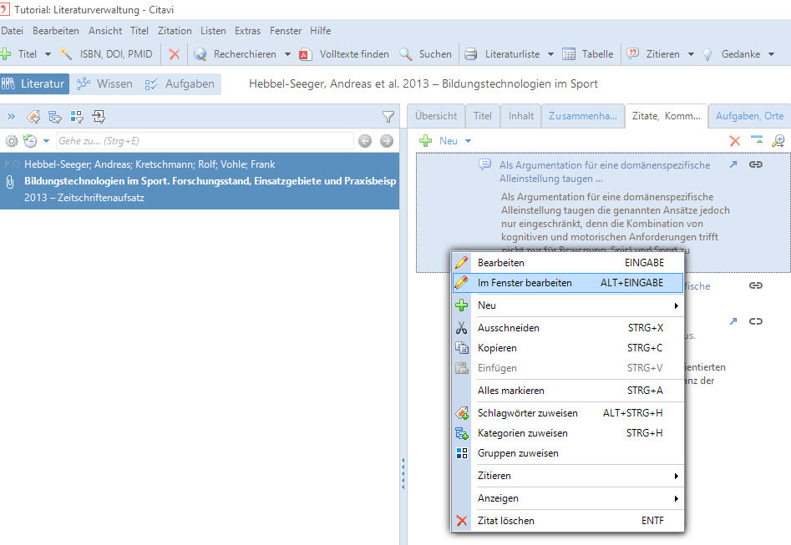
Task: Expand the history clock dropdown arrow
Action: [x=47, y=141]
